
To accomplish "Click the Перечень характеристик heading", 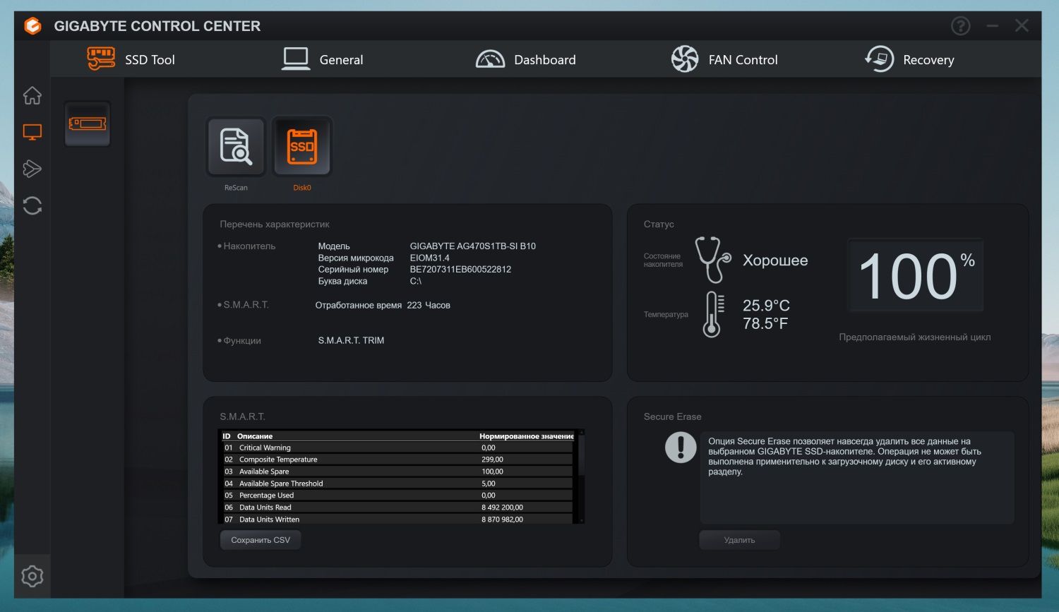I will tap(275, 224).
